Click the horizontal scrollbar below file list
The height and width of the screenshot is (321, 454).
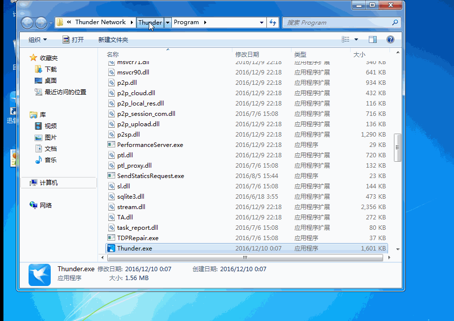coord(245,257)
